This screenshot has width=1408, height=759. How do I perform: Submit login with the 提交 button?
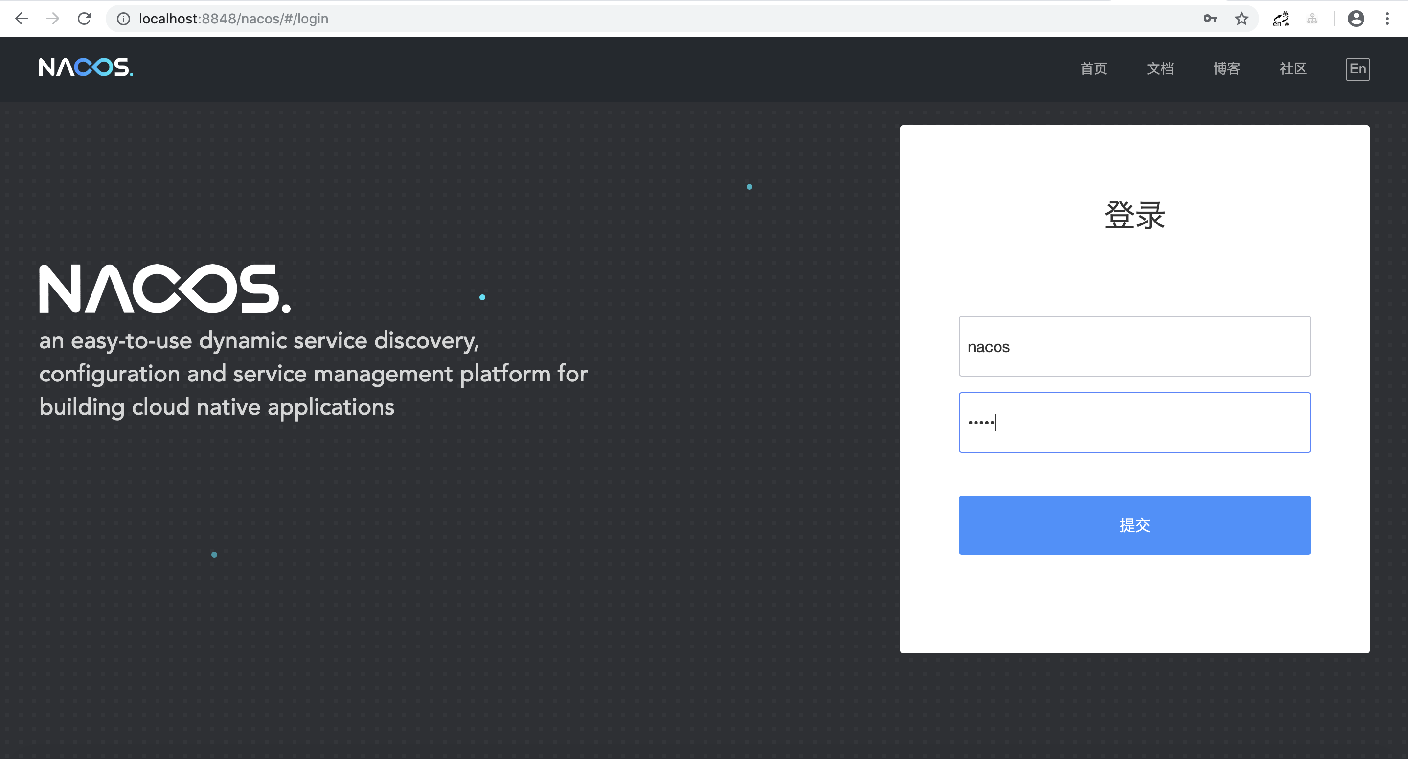1135,525
